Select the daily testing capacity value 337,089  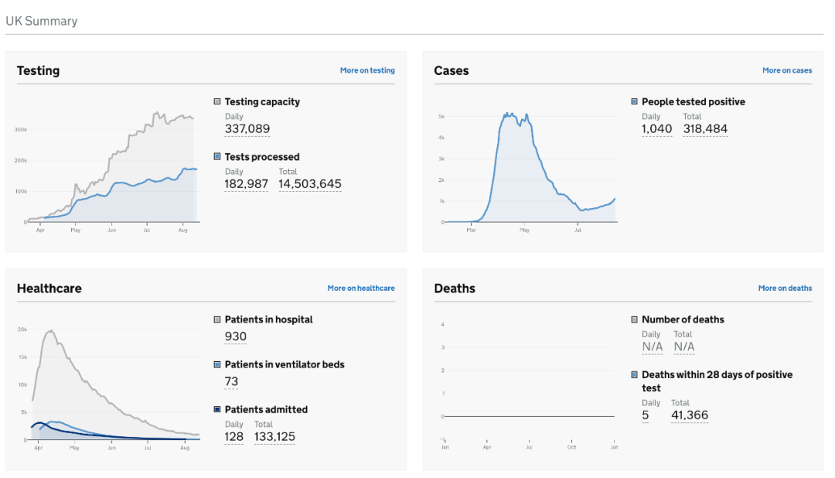pos(247,129)
